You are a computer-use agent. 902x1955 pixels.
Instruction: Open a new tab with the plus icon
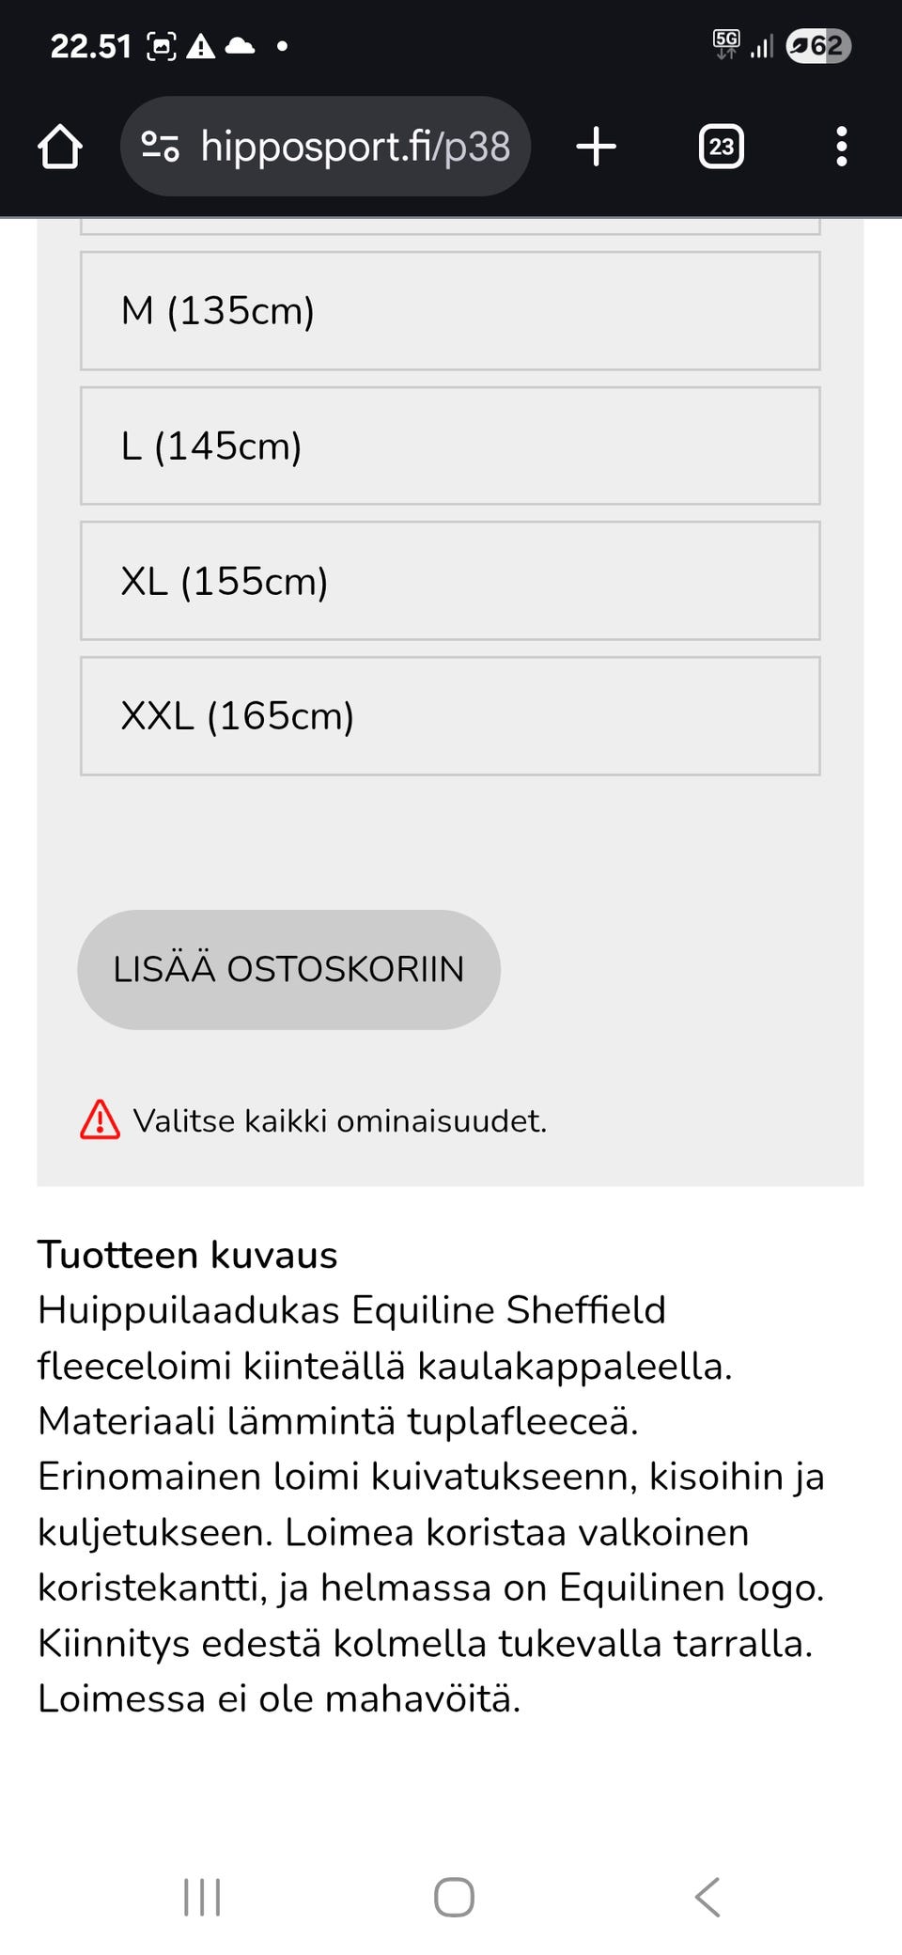598,146
